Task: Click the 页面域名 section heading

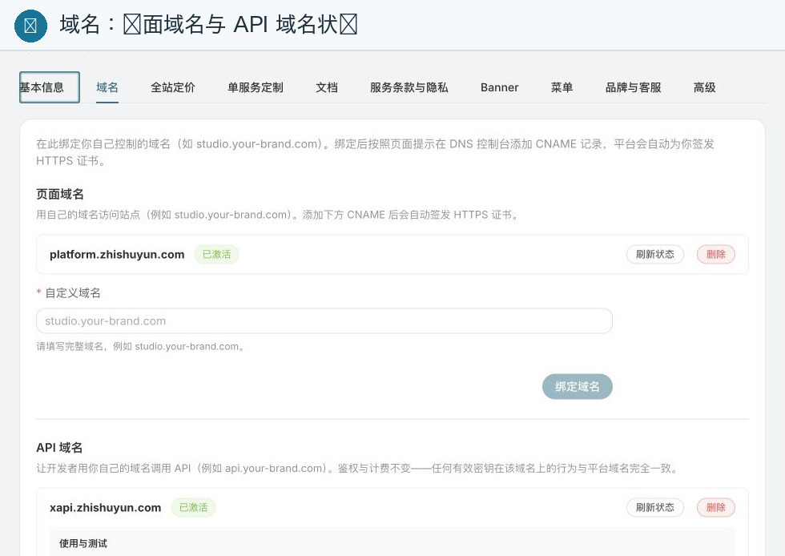Action: point(60,195)
